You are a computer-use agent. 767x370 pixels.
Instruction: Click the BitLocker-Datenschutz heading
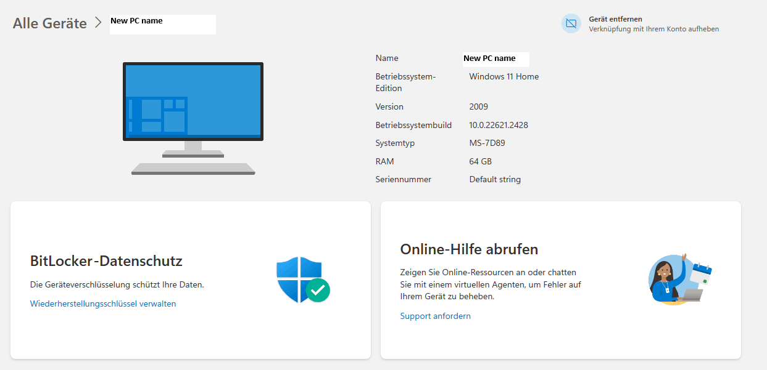(x=106, y=261)
